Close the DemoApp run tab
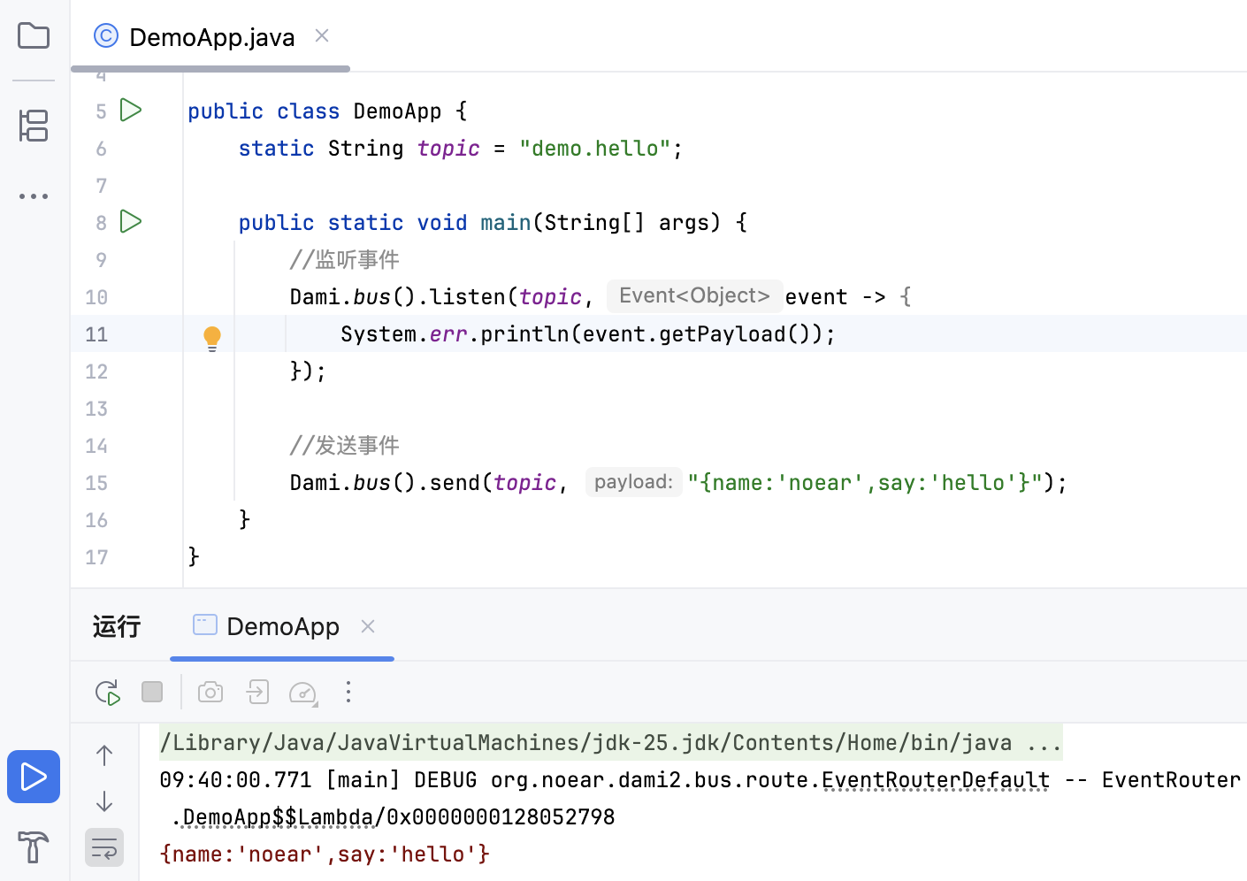This screenshot has width=1247, height=881. (368, 626)
